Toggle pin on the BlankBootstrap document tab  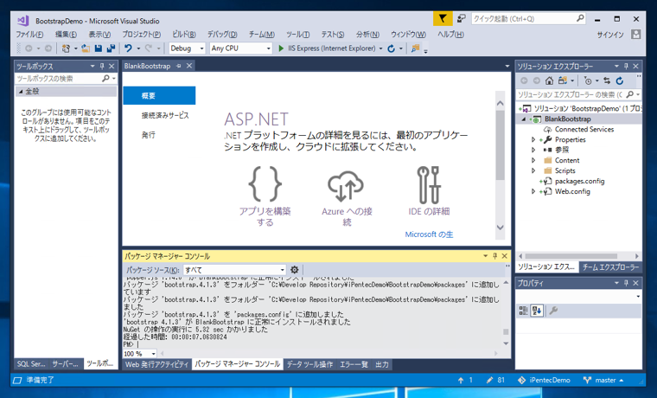click(x=179, y=66)
